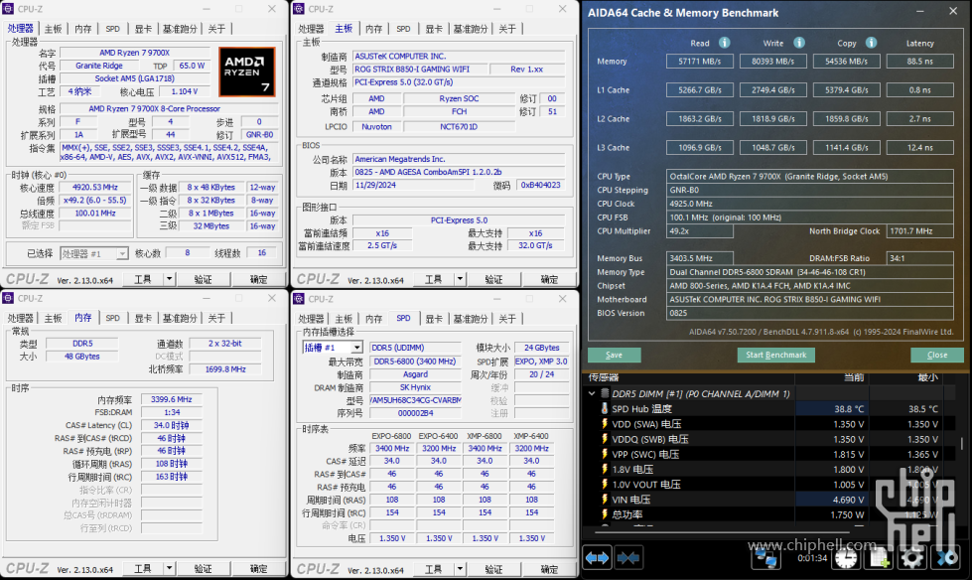Open sensor settings gear icon in HWiNFO
Screen dimensions: 972x580
click(911, 558)
